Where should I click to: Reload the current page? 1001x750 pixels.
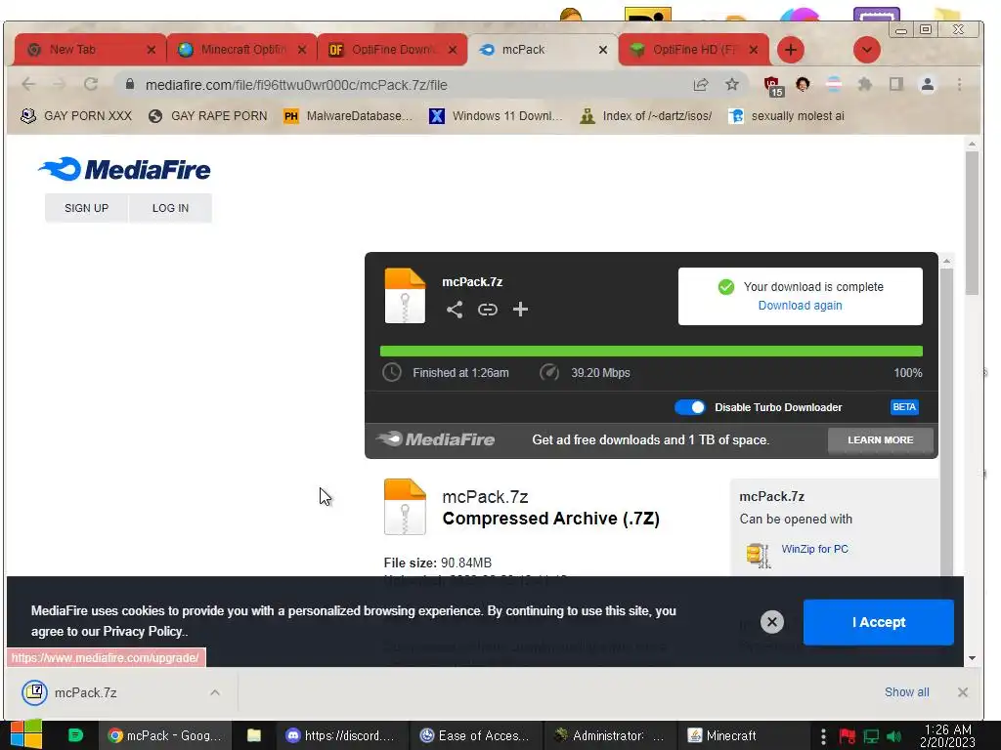91,84
